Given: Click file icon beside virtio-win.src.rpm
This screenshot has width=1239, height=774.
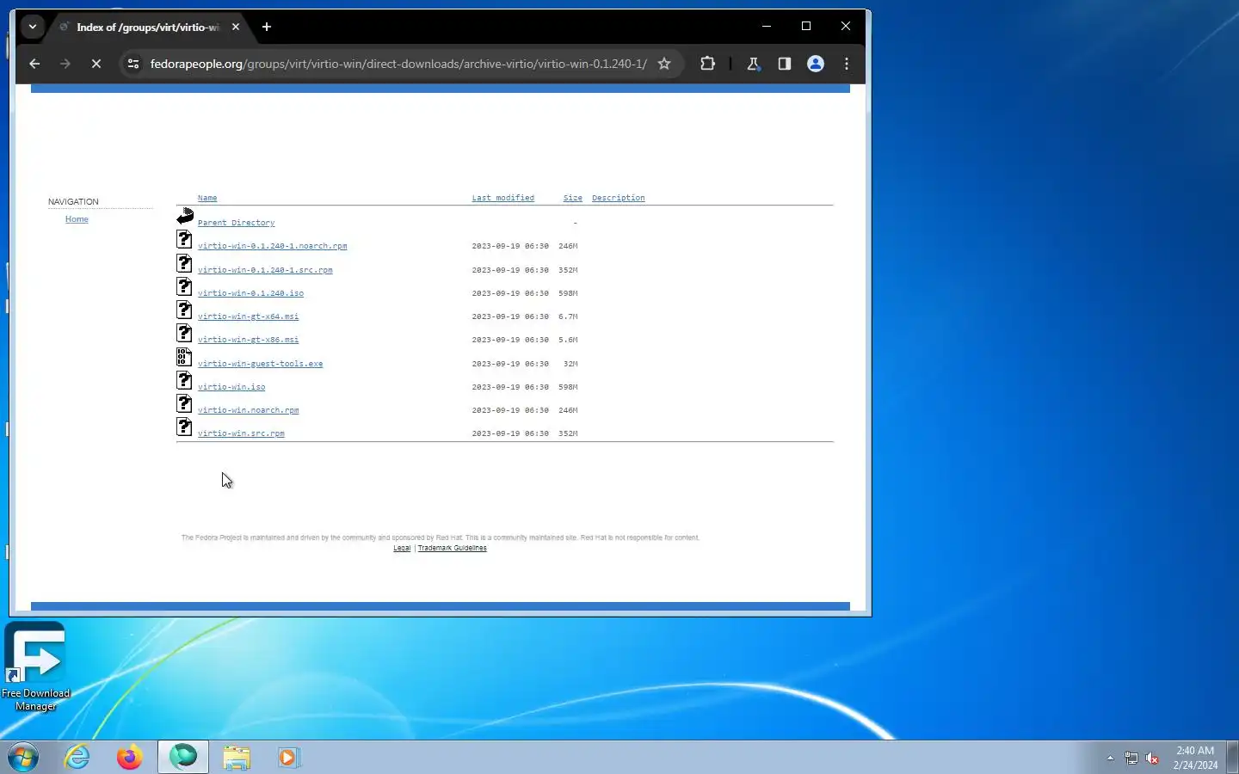Looking at the screenshot, I should coord(185,427).
